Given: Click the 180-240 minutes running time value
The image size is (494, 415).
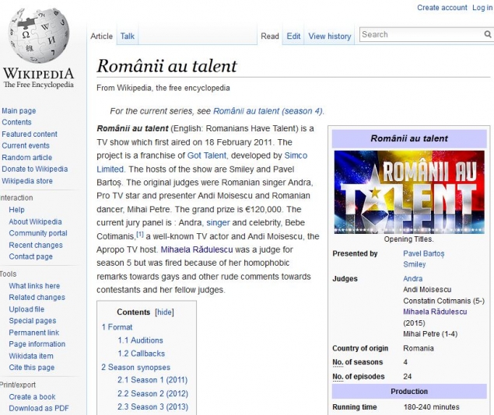Looking at the screenshot, I should click(431, 407).
